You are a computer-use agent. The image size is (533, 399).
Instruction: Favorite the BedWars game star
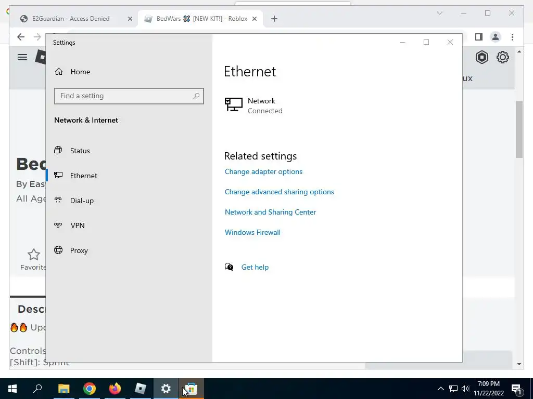(x=34, y=255)
